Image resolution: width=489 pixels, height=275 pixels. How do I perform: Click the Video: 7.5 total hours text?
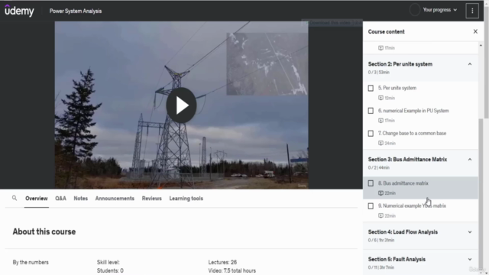[232, 270]
